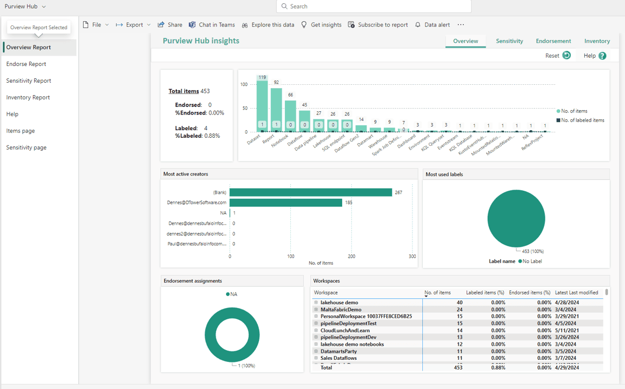Expand the pipelineDeploymentTest row
Screen dimensions: 625x389
(x=316, y=323)
